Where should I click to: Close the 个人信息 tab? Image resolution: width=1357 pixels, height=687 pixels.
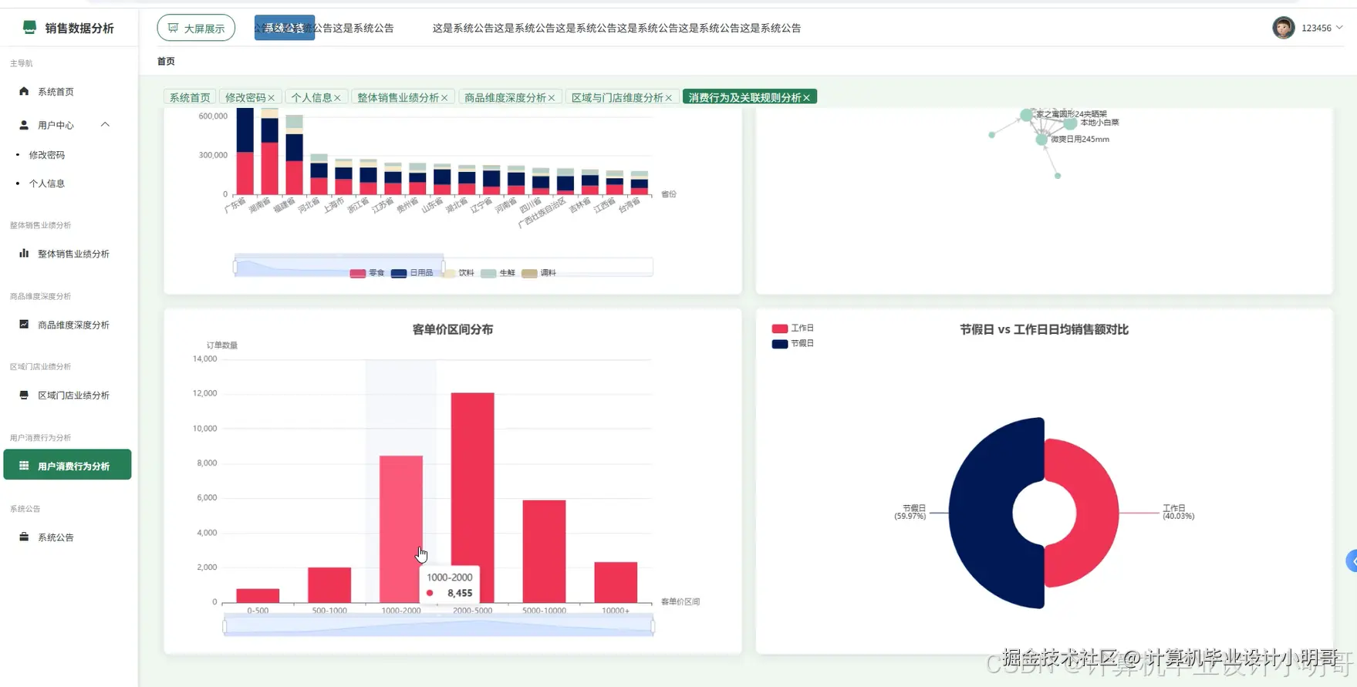coord(337,98)
